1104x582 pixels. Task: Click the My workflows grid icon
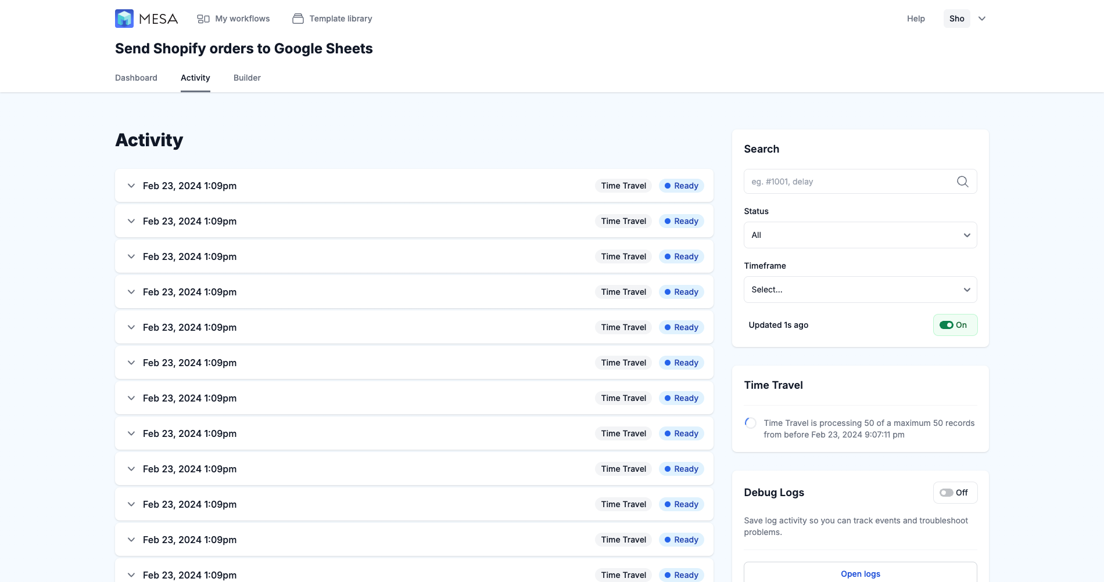pos(203,19)
